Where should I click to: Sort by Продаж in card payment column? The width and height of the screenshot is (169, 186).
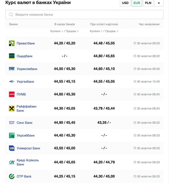(x=111, y=31)
